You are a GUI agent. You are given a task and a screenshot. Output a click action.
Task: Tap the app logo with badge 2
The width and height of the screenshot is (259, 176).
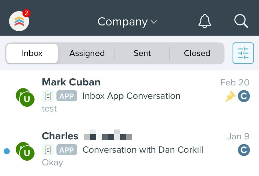point(19,21)
